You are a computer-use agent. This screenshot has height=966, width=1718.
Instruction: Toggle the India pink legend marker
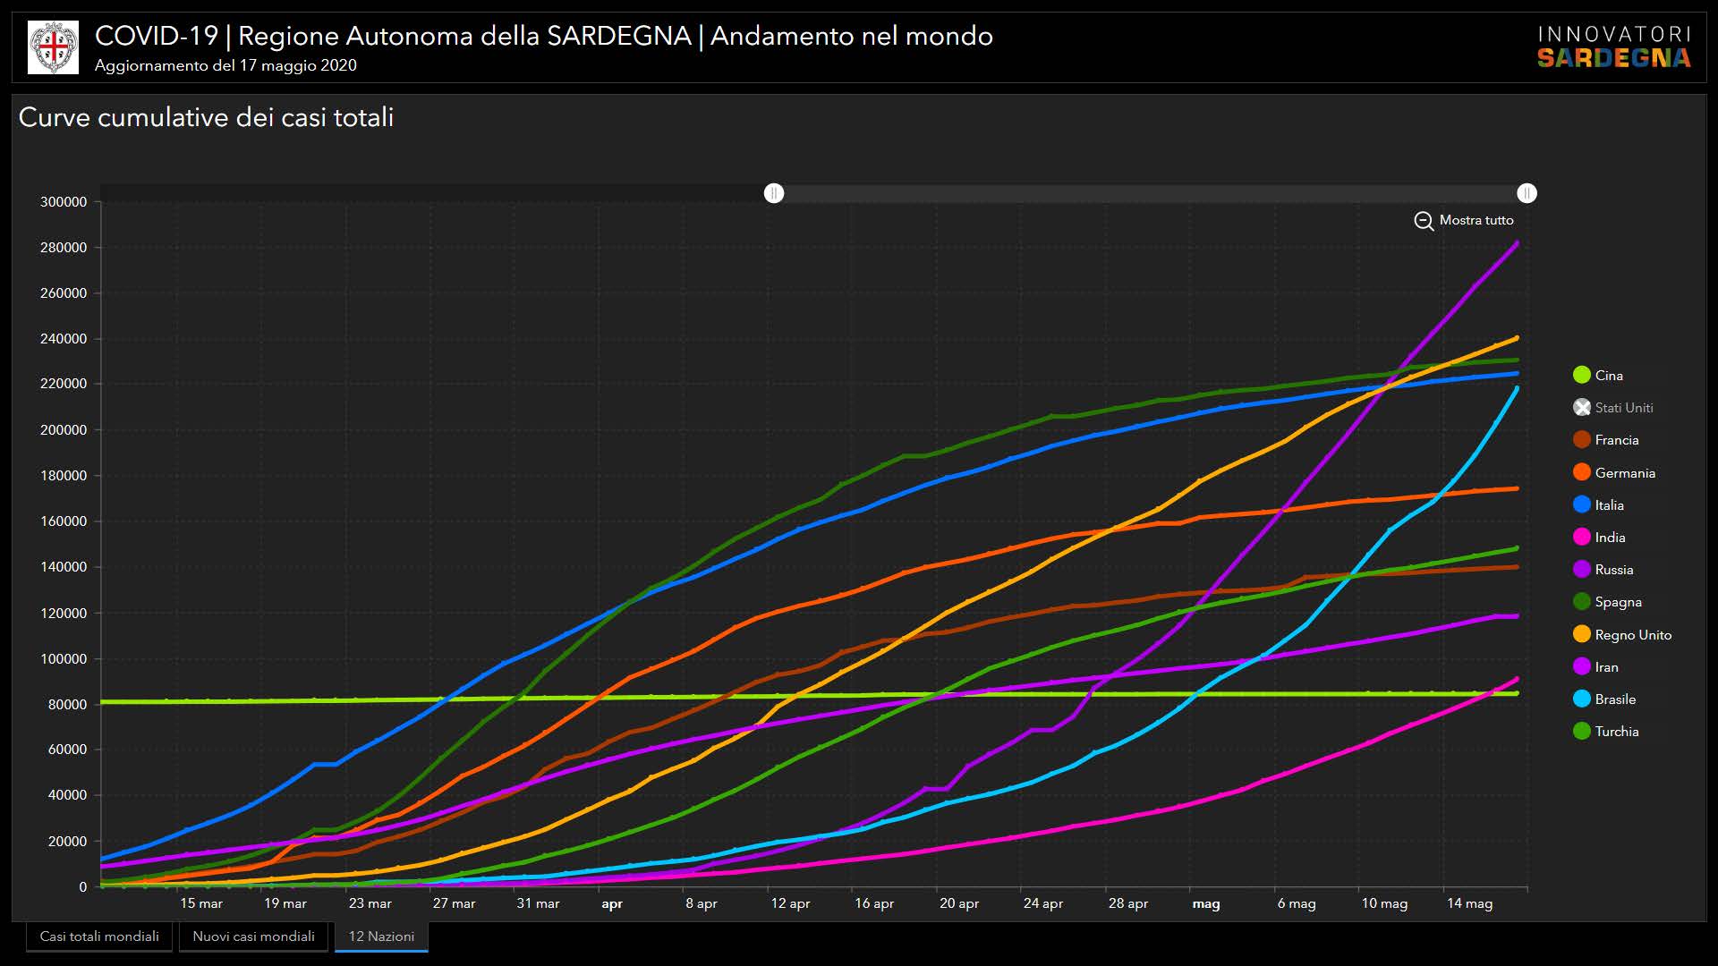1582,538
